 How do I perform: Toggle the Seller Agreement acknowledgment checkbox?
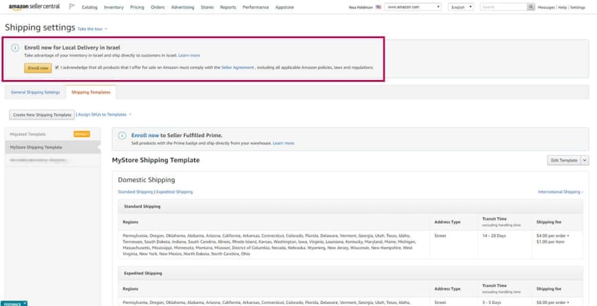(57, 67)
